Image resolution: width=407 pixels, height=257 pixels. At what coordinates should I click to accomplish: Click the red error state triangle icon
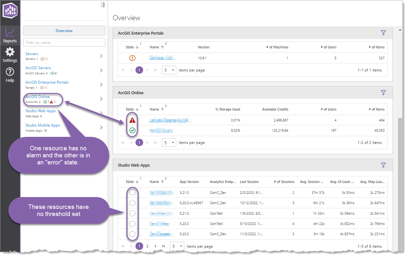coord(132,120)
